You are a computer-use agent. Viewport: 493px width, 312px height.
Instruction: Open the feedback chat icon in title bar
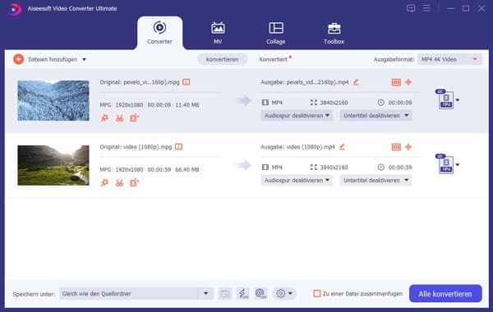click(x=411, y=8)
